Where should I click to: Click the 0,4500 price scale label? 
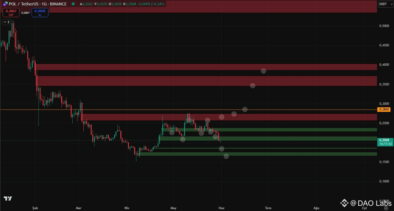click(x=384, y=45)
